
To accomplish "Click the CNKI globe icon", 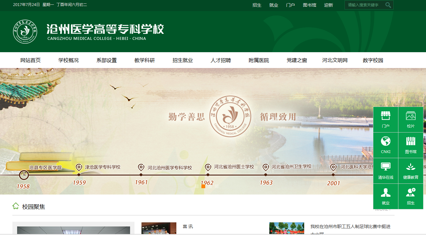I will (385, 141).
